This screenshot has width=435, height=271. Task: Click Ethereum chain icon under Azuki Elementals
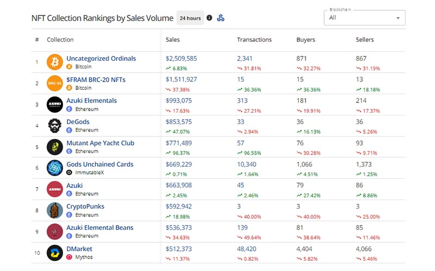[x=70, y=109]
